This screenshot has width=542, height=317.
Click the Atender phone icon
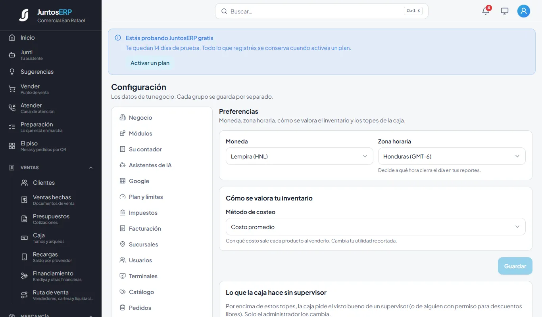pos(12,108)
